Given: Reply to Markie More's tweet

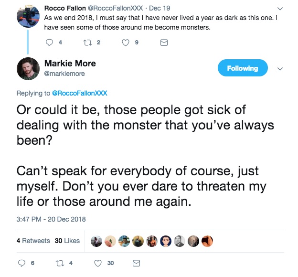Looking at the screenshot, I should pos(21,263).
